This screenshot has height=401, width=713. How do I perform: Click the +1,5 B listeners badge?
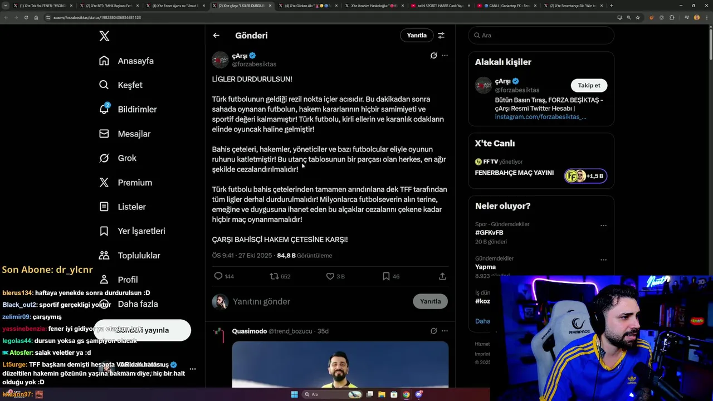click(x=585, y=176)
